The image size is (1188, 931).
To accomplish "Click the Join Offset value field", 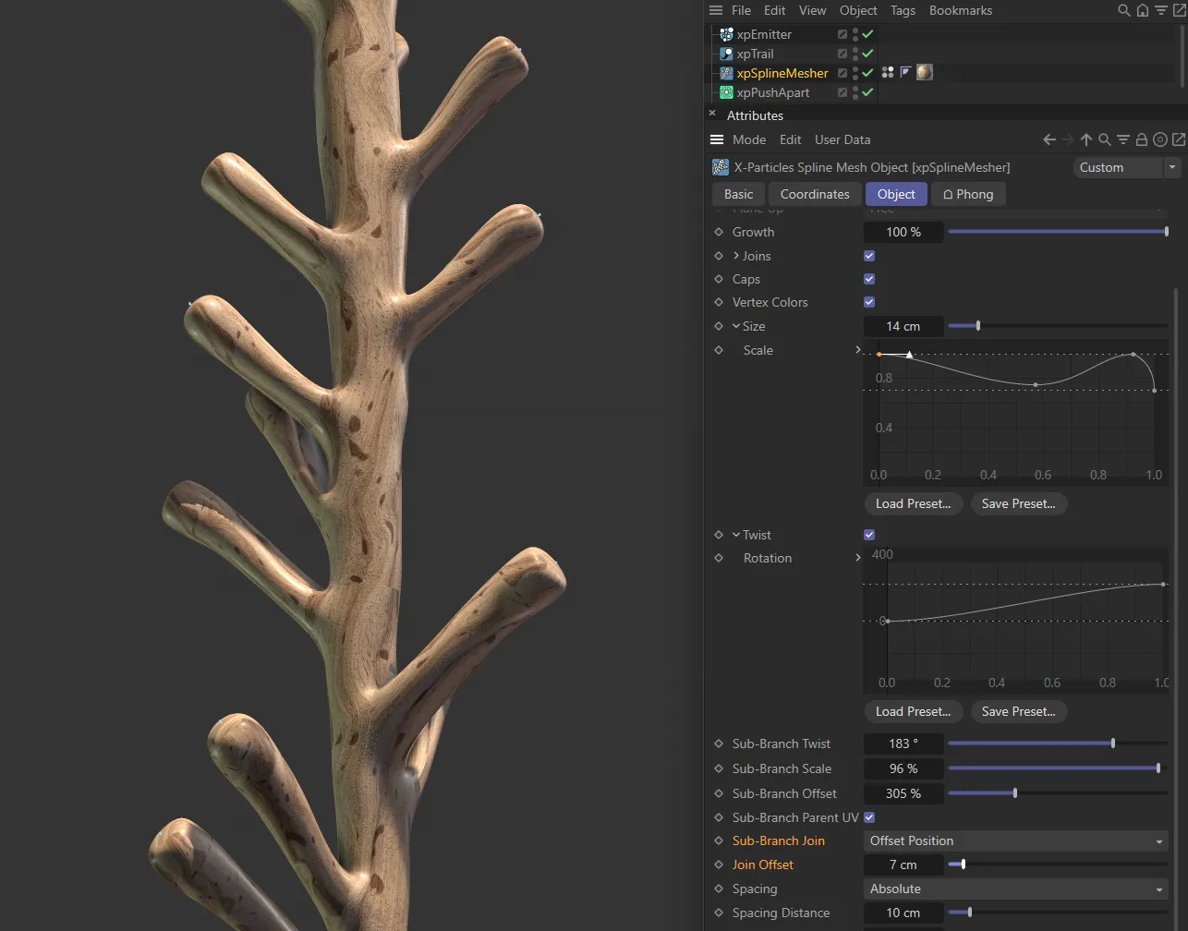I will pos(903,864).
